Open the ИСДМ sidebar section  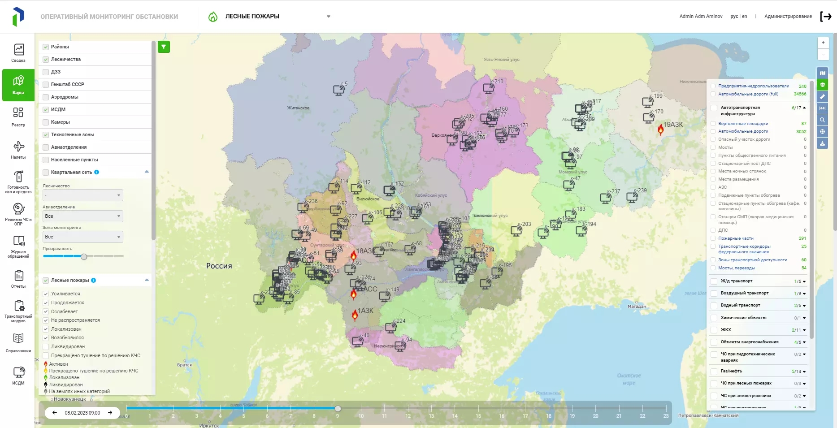point(18,376)
